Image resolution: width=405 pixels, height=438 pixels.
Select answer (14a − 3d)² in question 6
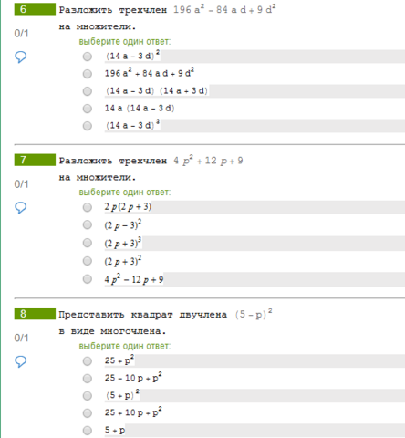[88, 57]
